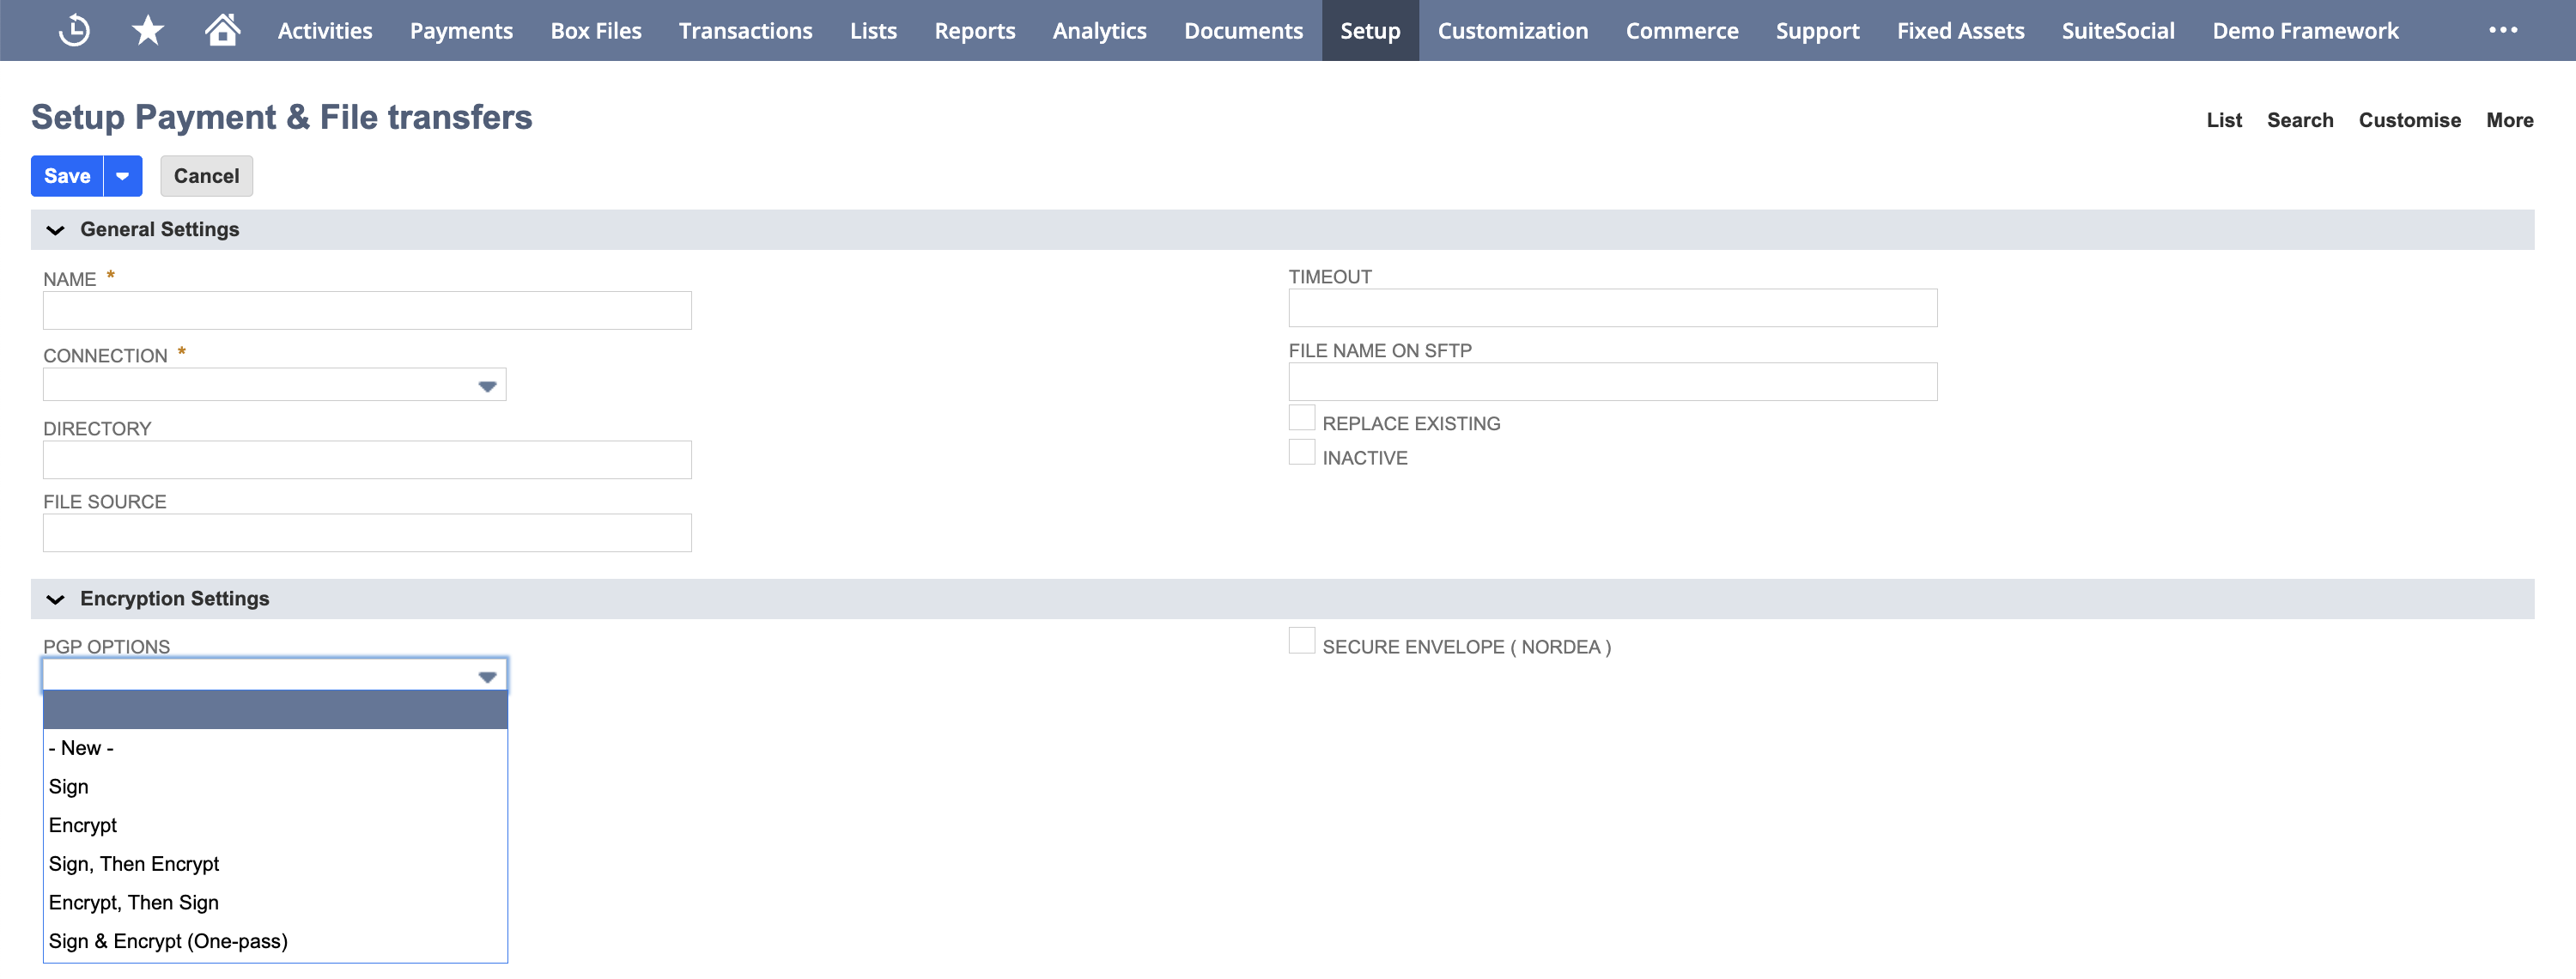This screenshot has width=2576, height=979.
Task: Select the blank highlighted PGP option
Action: [x=275, y=709]
